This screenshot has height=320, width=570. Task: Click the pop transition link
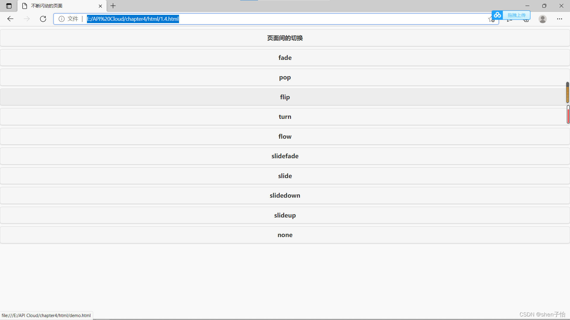point(285,77)
